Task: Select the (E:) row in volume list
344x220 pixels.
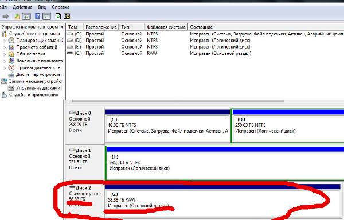Action: click(205, 47)
